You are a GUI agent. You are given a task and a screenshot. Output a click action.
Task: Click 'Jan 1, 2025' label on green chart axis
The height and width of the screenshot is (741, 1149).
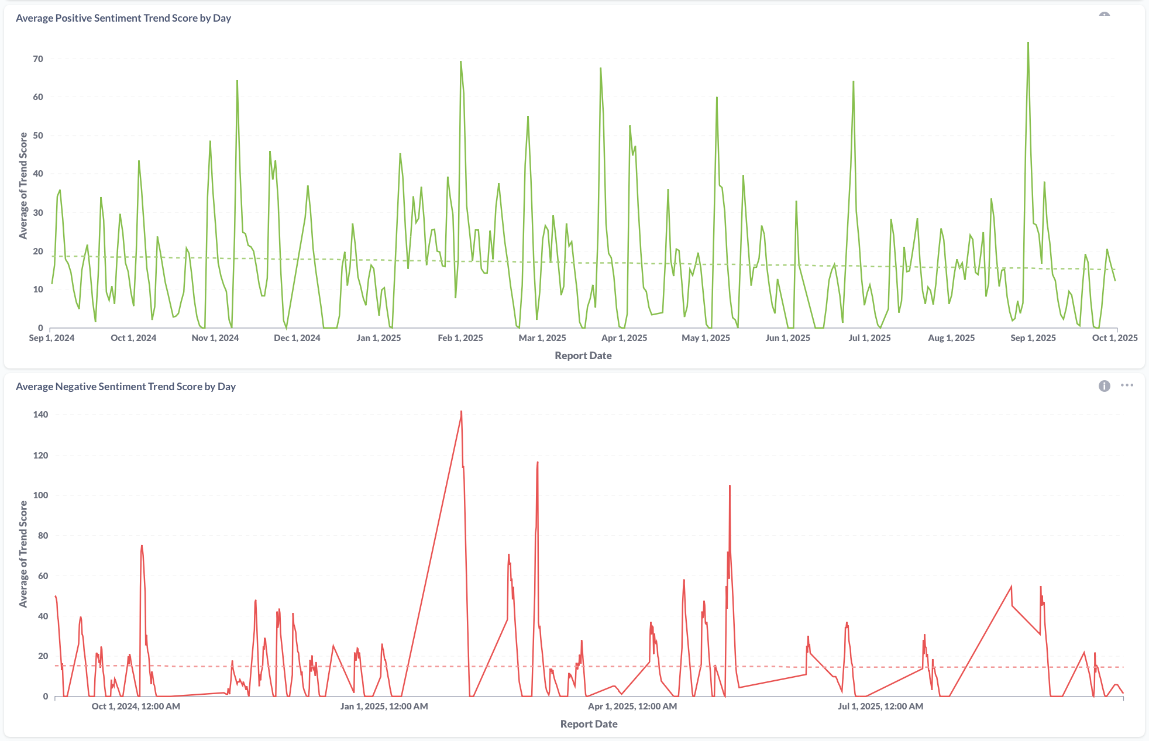click(x=379, y=338)
